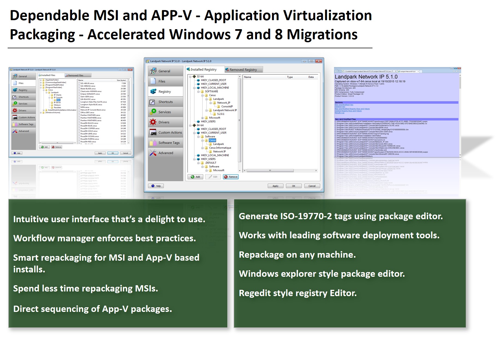Switch to the Removed Files tab

[x=78, y=75]
